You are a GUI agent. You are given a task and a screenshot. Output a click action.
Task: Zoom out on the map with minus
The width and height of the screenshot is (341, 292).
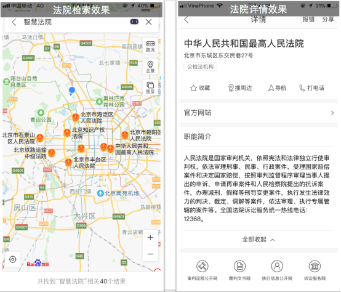[x=150, y=254]
